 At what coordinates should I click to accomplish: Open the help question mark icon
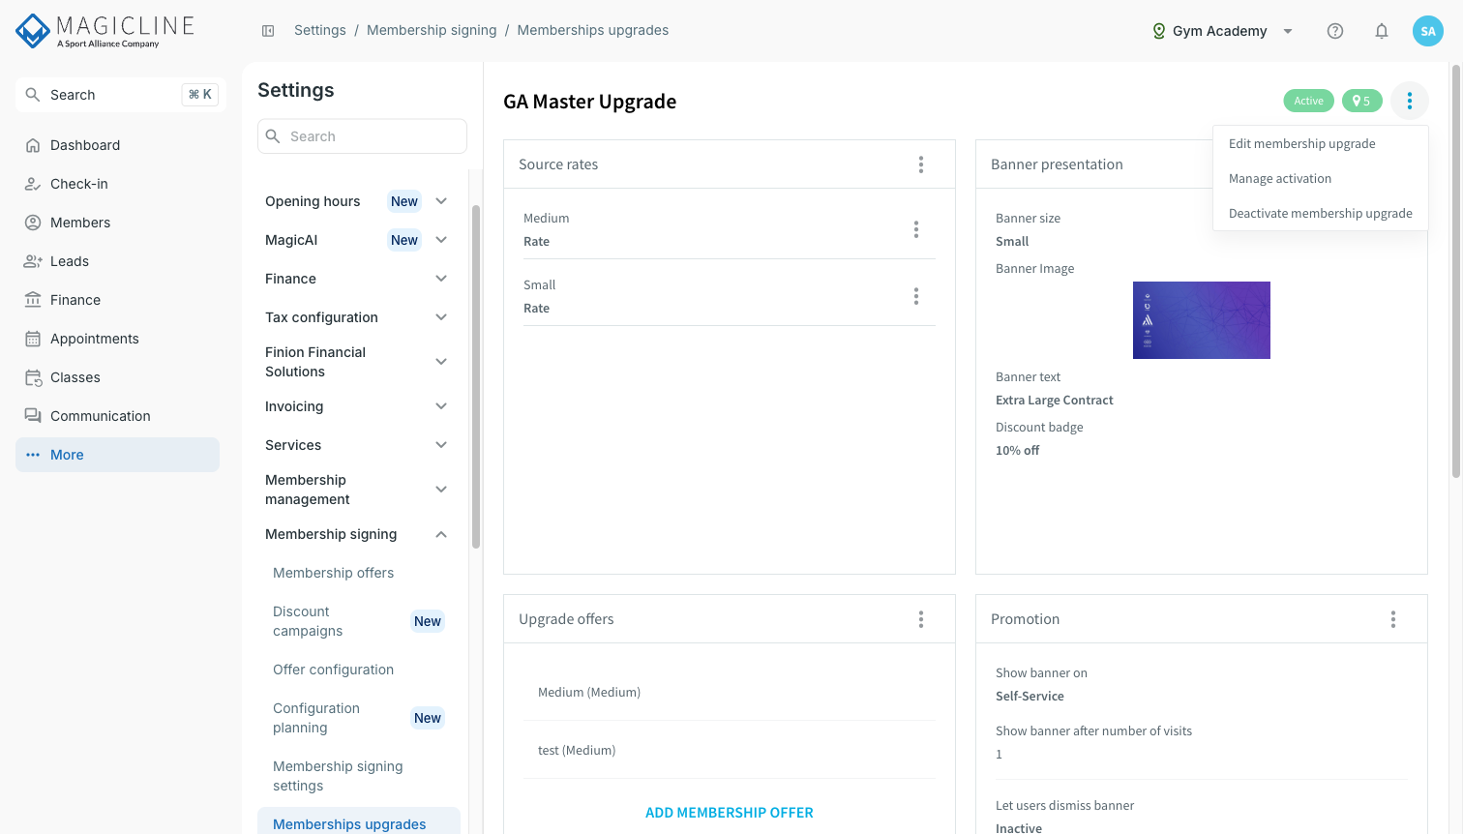pyautogui.click(x=1335, y=31)
